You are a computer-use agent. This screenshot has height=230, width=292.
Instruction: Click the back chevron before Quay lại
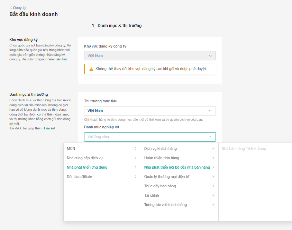(11, 7)
